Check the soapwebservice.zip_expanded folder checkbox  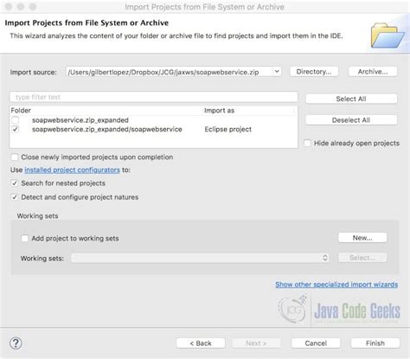point(16,120)
